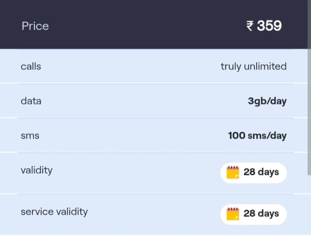
Task: Click the service validity calendar icon
Action: 233,214
